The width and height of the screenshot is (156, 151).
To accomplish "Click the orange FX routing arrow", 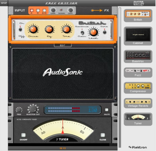I will point(97,10).
